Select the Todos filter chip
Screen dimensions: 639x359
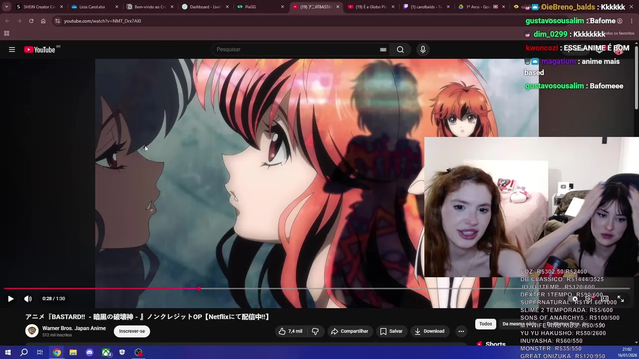pyautogui.click(x=486, y=324)
